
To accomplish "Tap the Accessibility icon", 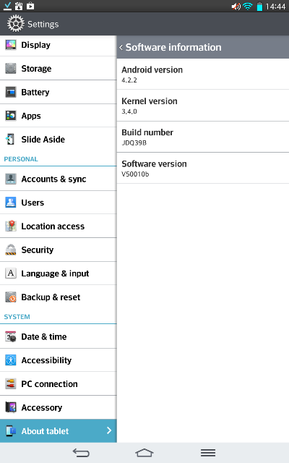I will click(11, 360).
